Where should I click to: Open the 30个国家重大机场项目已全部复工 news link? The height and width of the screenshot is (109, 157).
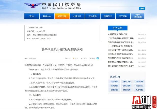click(121, 66)
